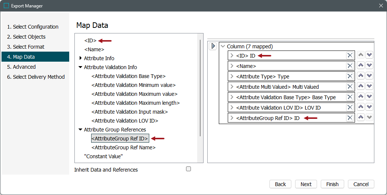
Task: Click the Back button
Action: click(280, 184)
